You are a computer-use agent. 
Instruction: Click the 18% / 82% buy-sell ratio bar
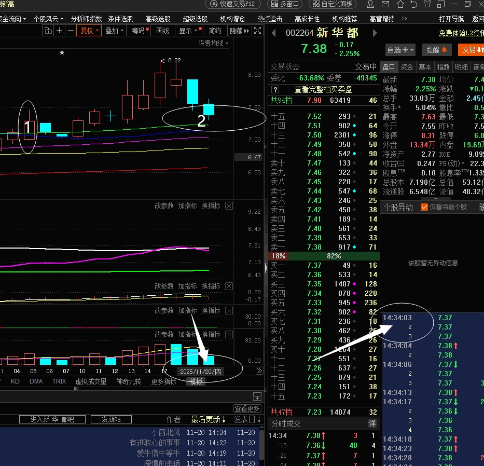(324, 256)
